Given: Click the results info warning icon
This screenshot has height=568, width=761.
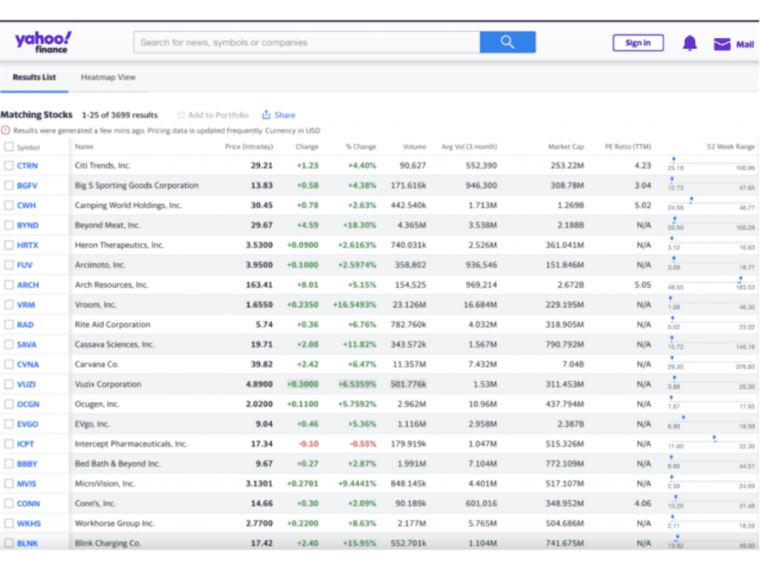Looking at the screenshot, I should tap(5, 130).
